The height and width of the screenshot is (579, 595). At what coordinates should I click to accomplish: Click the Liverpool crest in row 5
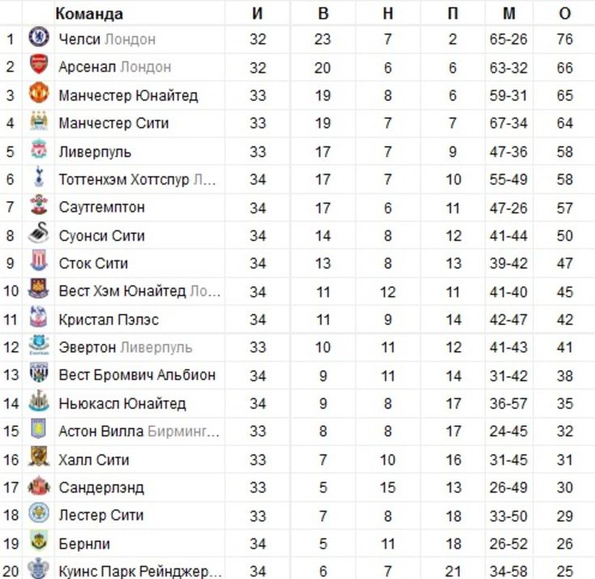(x=39, y=149)
